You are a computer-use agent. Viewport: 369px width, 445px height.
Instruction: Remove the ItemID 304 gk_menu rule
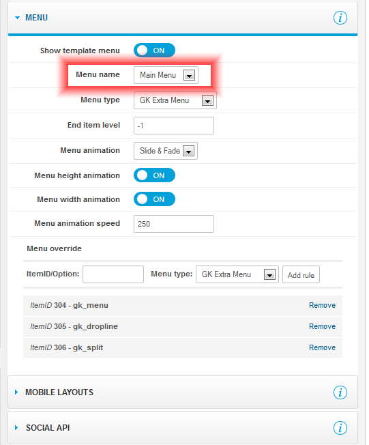click(x=322, y=305)
